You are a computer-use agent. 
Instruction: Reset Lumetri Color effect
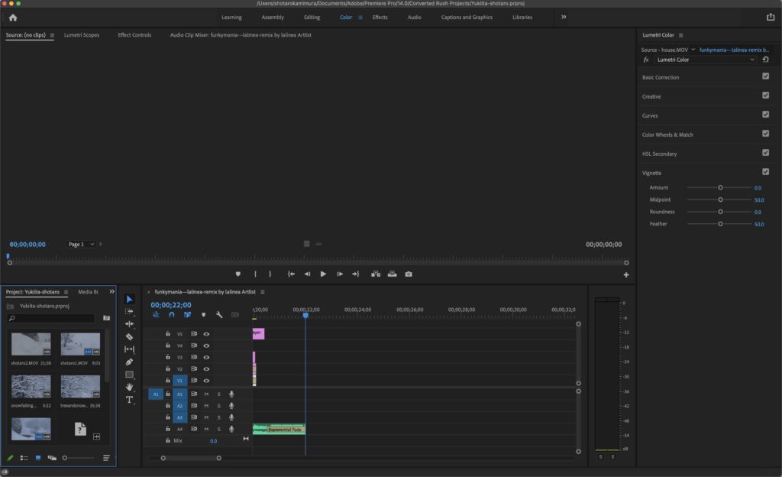tap(765, 60)
